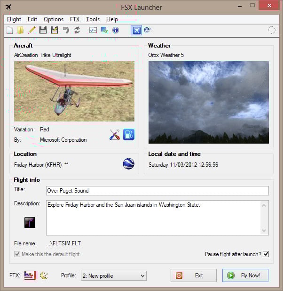Open a flight using the folder icon
The height and width of the screenshot is (291, 283).
pos(20,30)
